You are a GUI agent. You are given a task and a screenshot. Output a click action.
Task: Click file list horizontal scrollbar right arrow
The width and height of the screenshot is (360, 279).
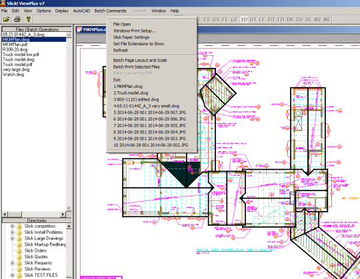(63, 214)
